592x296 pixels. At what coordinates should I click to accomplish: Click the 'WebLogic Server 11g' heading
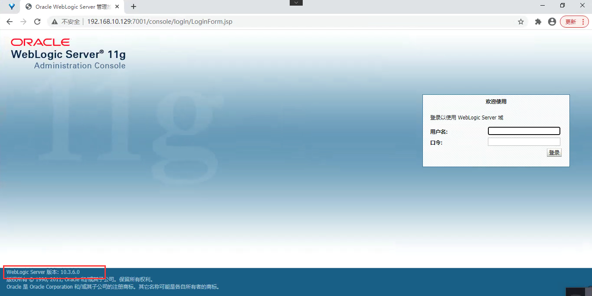(x=68, y=55)
